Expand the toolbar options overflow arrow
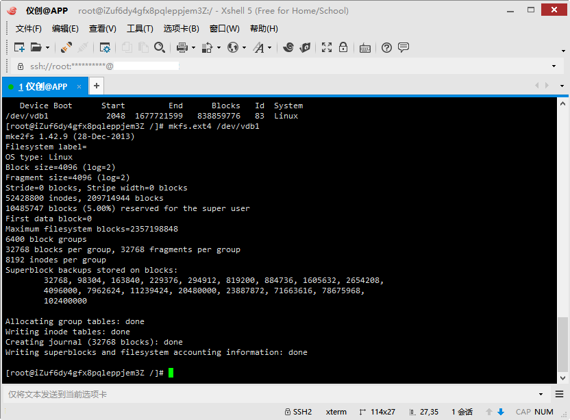Screen dimensions: 570x420 [x=563, y=51]
